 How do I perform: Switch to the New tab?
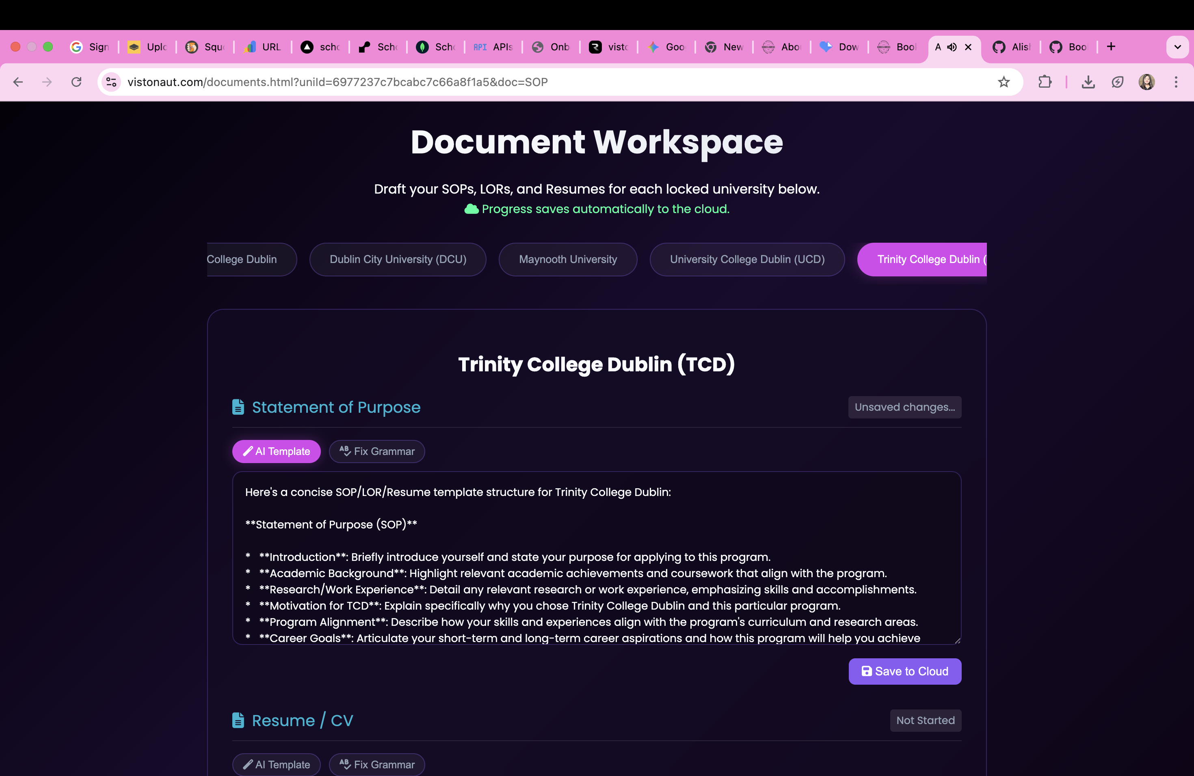pos(725,47)
